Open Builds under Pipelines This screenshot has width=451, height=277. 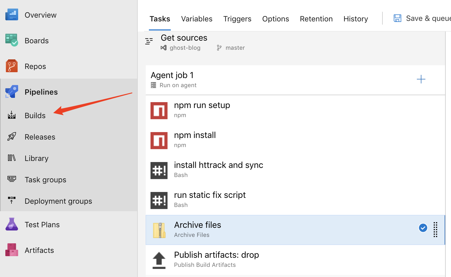(x=35, y=116)
